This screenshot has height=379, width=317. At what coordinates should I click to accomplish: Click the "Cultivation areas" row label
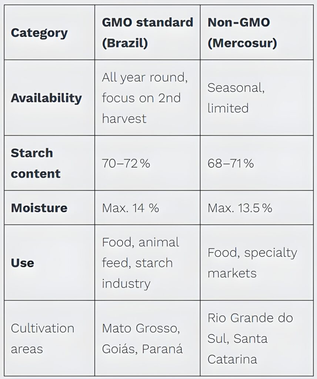point(43,338)
